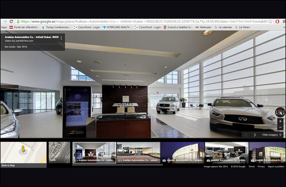Click the compass icon in Street View

click(280, 112)
